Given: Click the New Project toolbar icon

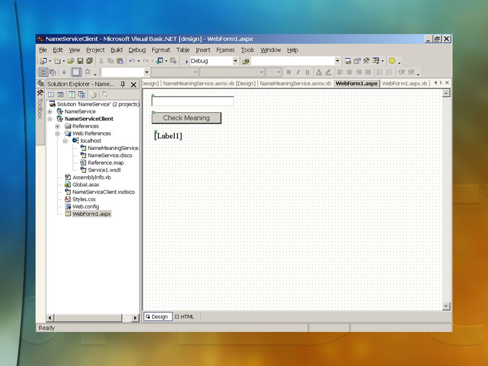Looking at the screenshot, I should click(43, 61).
